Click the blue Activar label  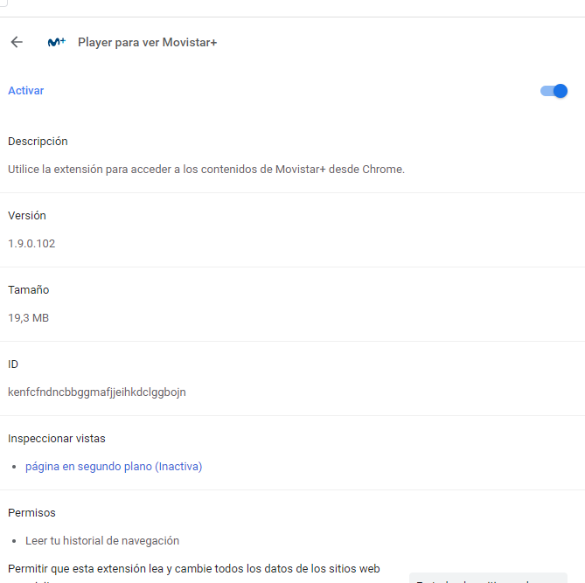pyautogui.click(x=26, y=91)
